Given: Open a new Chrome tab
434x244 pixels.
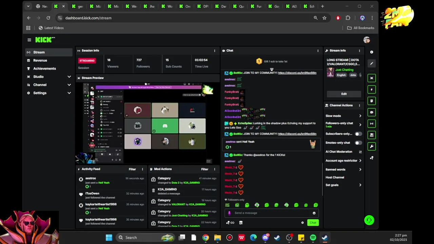Looking at the screenshot, I should [322, 6].
